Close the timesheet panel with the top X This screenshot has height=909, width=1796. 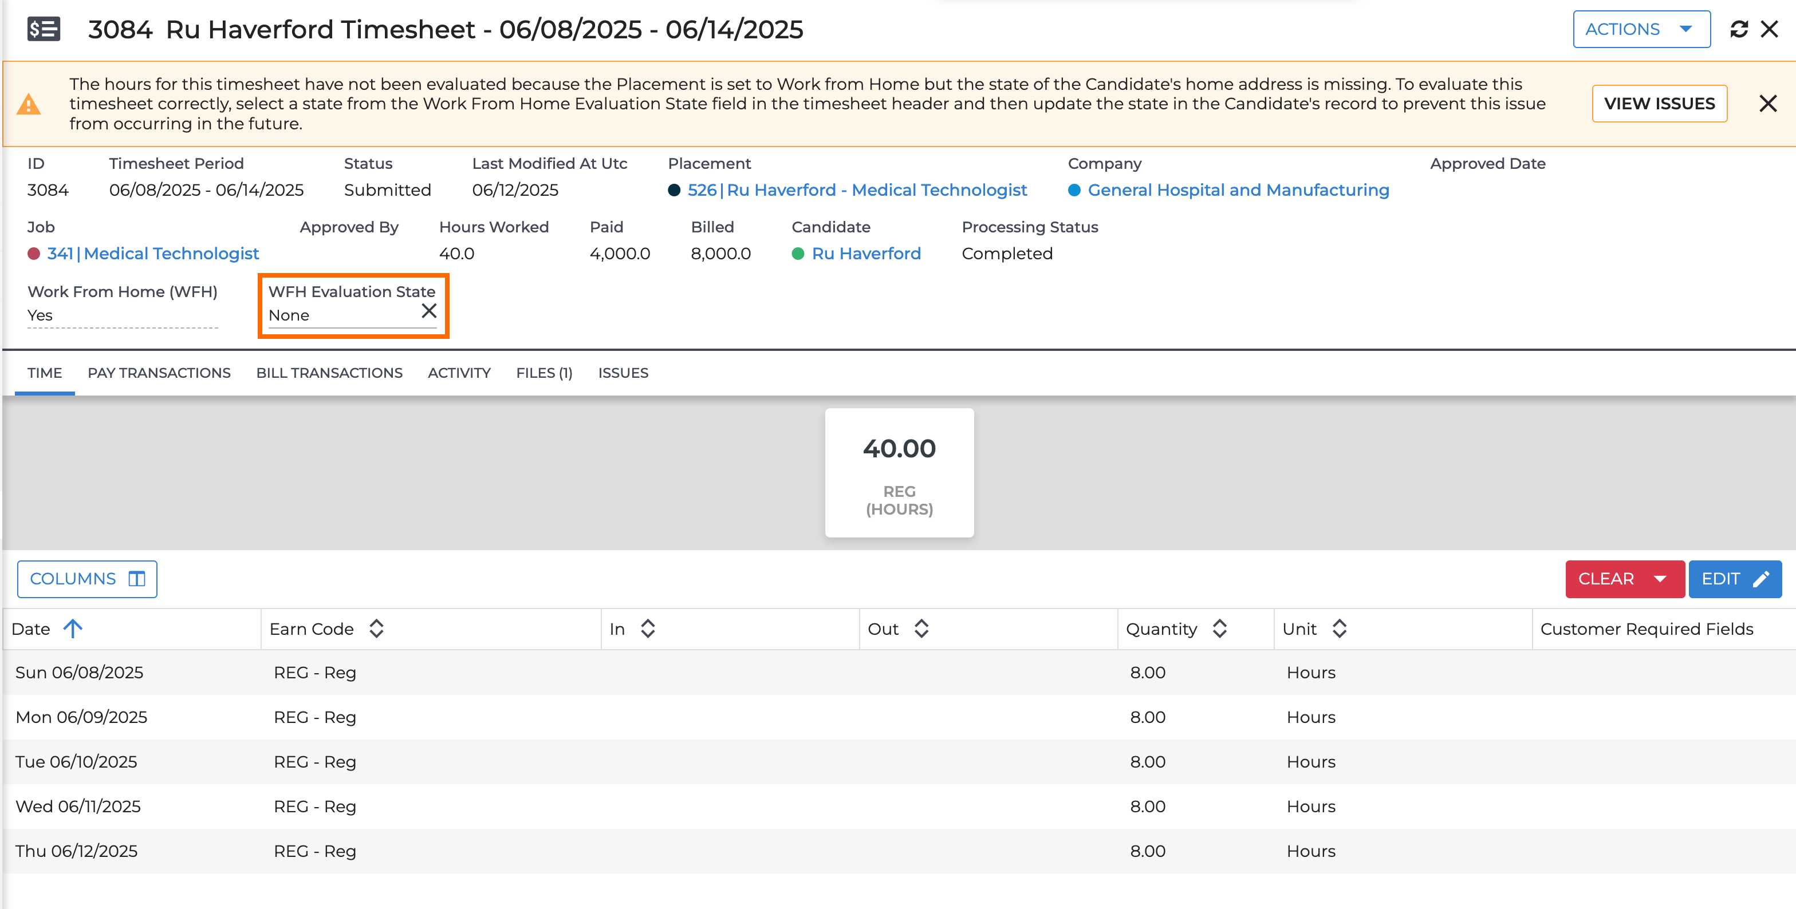1770,29
